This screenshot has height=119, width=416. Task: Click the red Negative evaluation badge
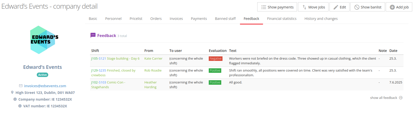point(215,59)
